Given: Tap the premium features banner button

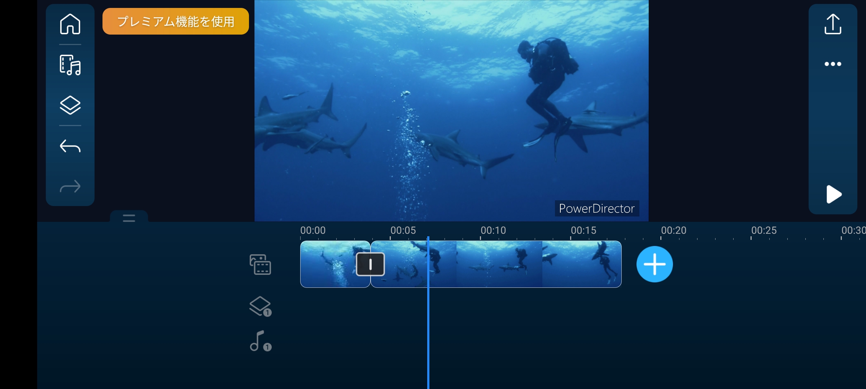Looking at the screenshot, I should tap(176, 22).
